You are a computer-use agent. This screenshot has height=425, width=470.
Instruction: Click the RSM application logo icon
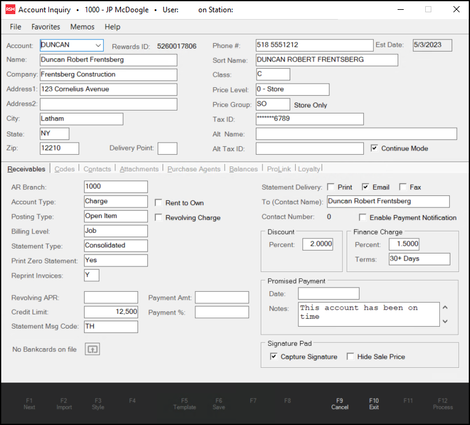point(10,10)
